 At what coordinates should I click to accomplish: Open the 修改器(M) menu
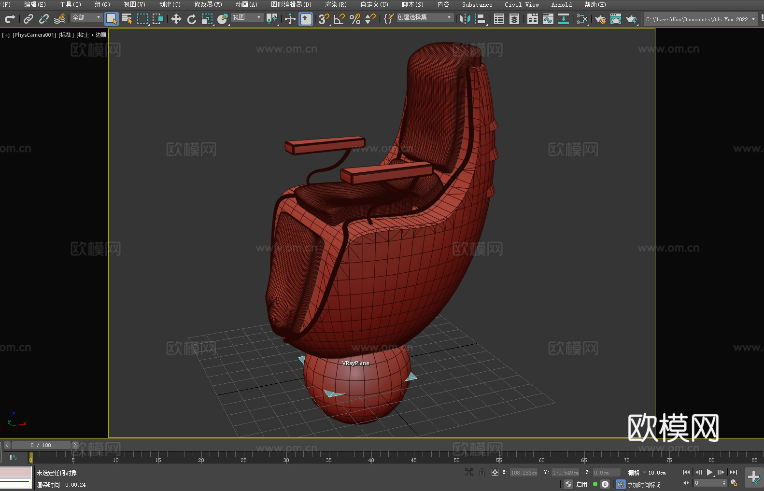click(x=208, y=4)
